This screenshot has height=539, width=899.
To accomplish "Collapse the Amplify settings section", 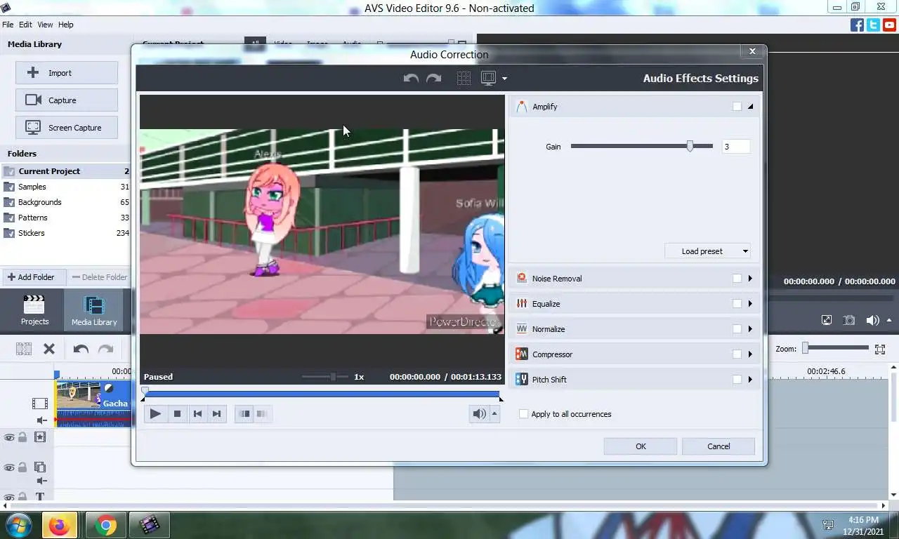I will tap(750, 107).
